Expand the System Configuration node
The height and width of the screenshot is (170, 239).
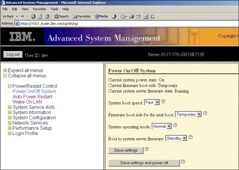10,118
